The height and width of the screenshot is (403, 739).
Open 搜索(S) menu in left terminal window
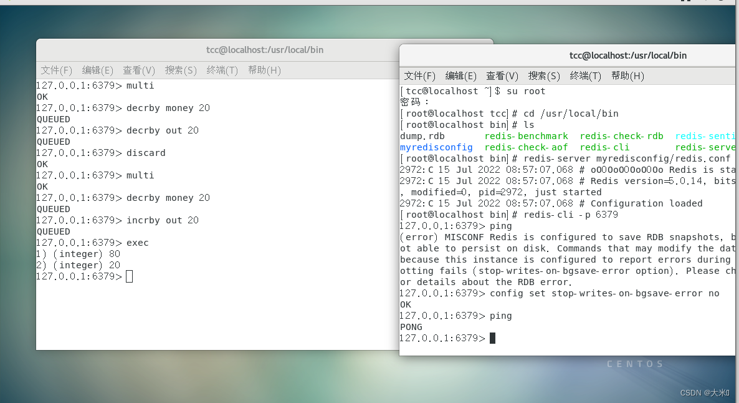pos(181,70)
